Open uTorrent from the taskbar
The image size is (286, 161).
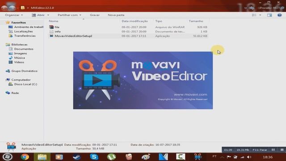pos(111,157)
